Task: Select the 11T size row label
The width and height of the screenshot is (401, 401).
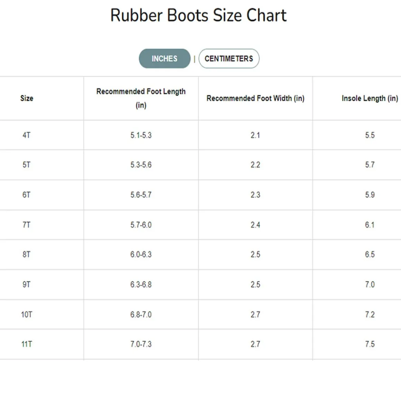Action: [x=27, y=344]
